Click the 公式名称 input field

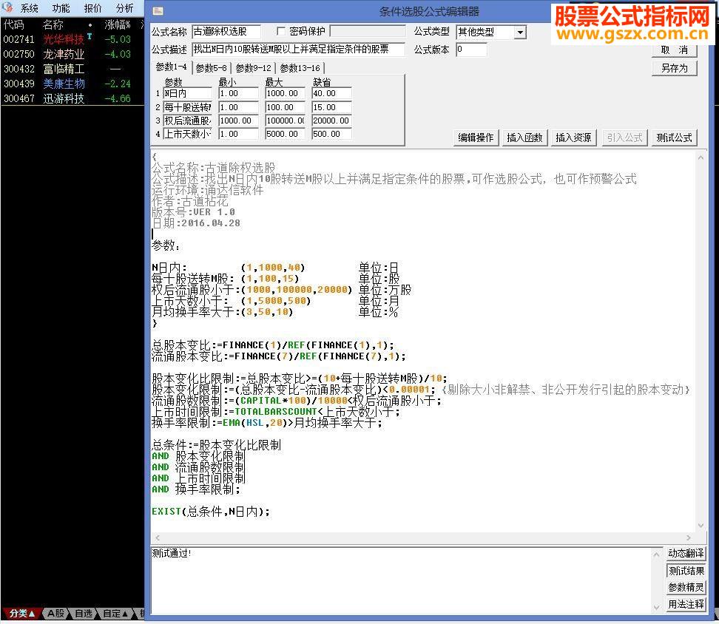pos(226,31)
